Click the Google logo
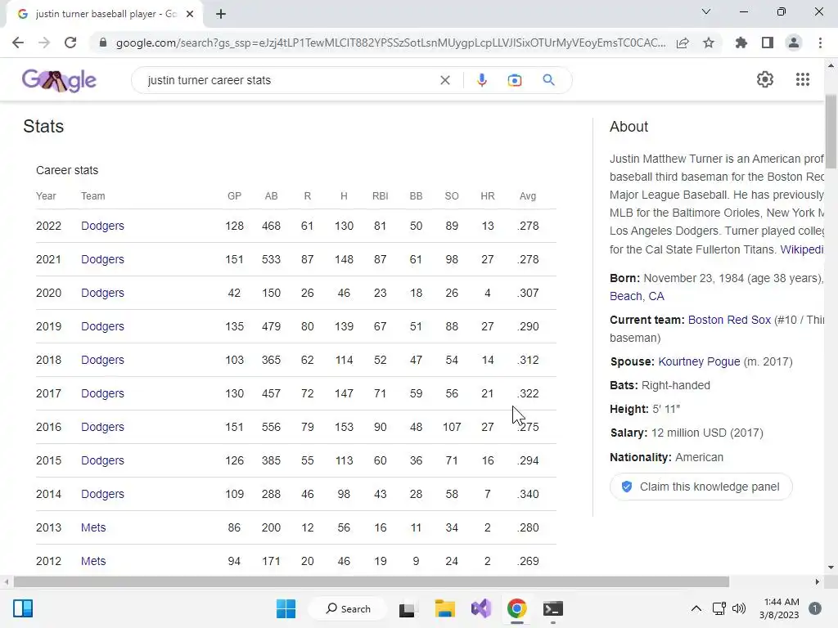Viewport: 838px width, 628px height. pyautogui.click(x=59, y=80)
